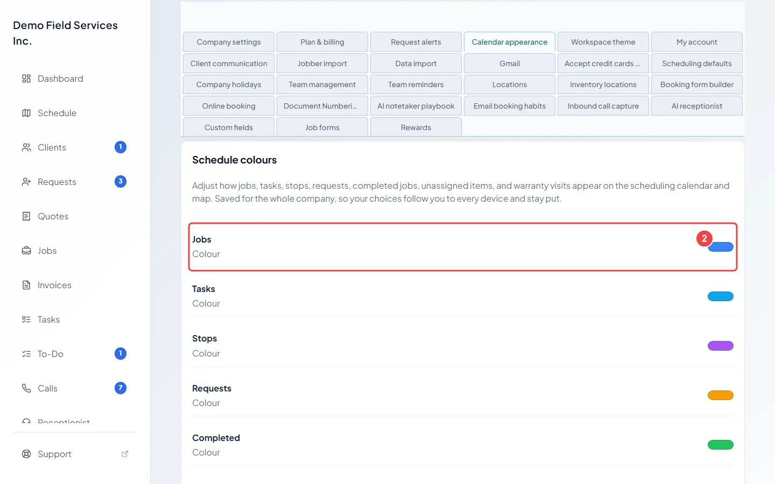Viewport: 775px width, 484px height.
Task: Open the Company settings tab
Action: click(x=229, y=42)
